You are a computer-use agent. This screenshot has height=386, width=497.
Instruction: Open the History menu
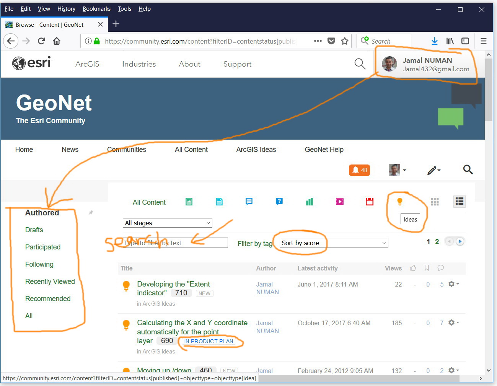pyautogui.click(x=66, y=9)
